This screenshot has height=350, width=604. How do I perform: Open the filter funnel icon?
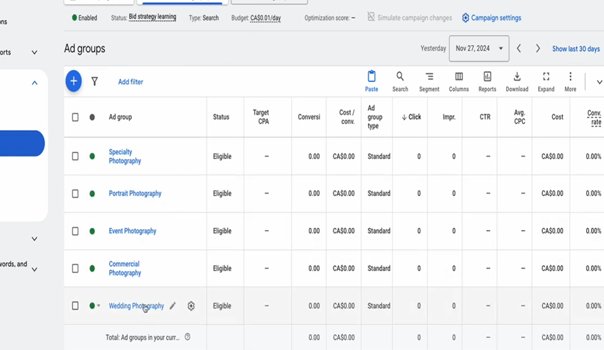tap(95, 82)
